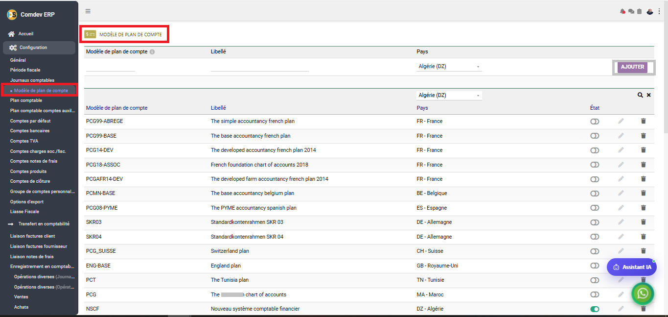The image size is (668, 317).
Task: Click the Modèle de plan de compte input field
Action: pyautogui.click(x=111, y=67)
